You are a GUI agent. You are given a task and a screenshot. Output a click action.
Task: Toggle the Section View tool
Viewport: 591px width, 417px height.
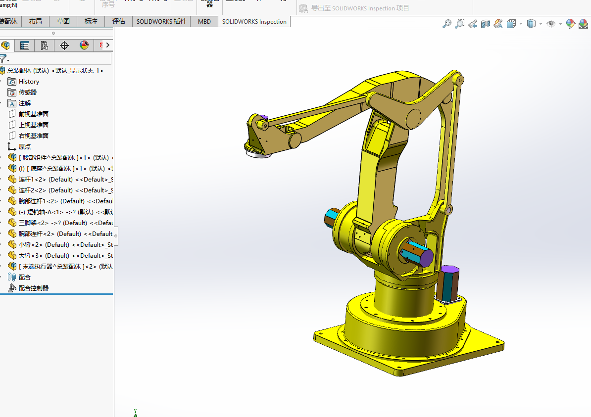tap(486, 24)
